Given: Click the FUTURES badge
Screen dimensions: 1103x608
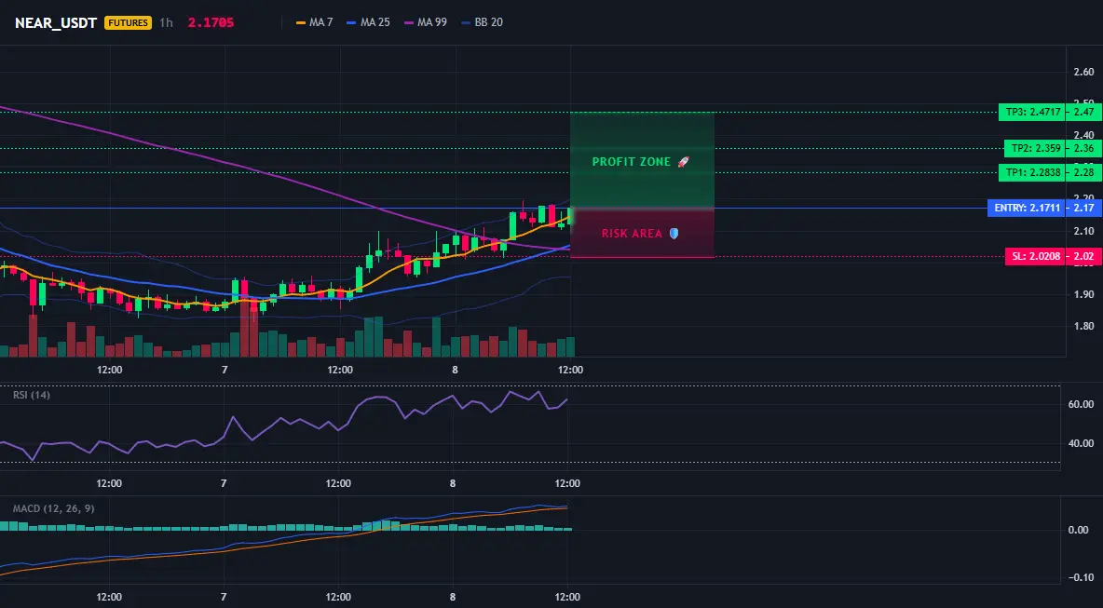Looking at the screenshot, I should [x=128, y=22].
